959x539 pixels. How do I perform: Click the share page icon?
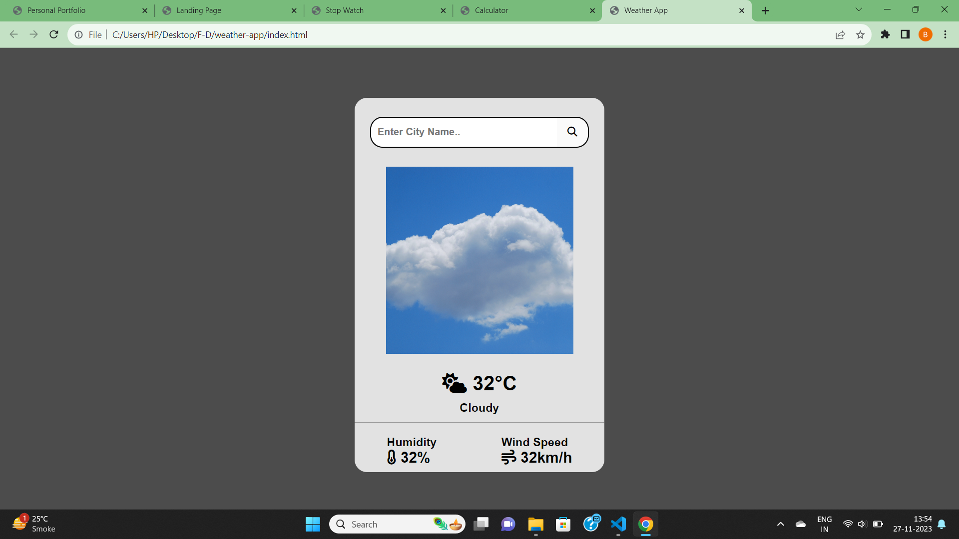click(x=840, y=35)
